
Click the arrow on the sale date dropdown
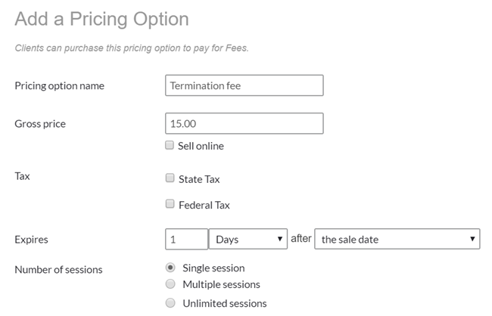(473, 239)
